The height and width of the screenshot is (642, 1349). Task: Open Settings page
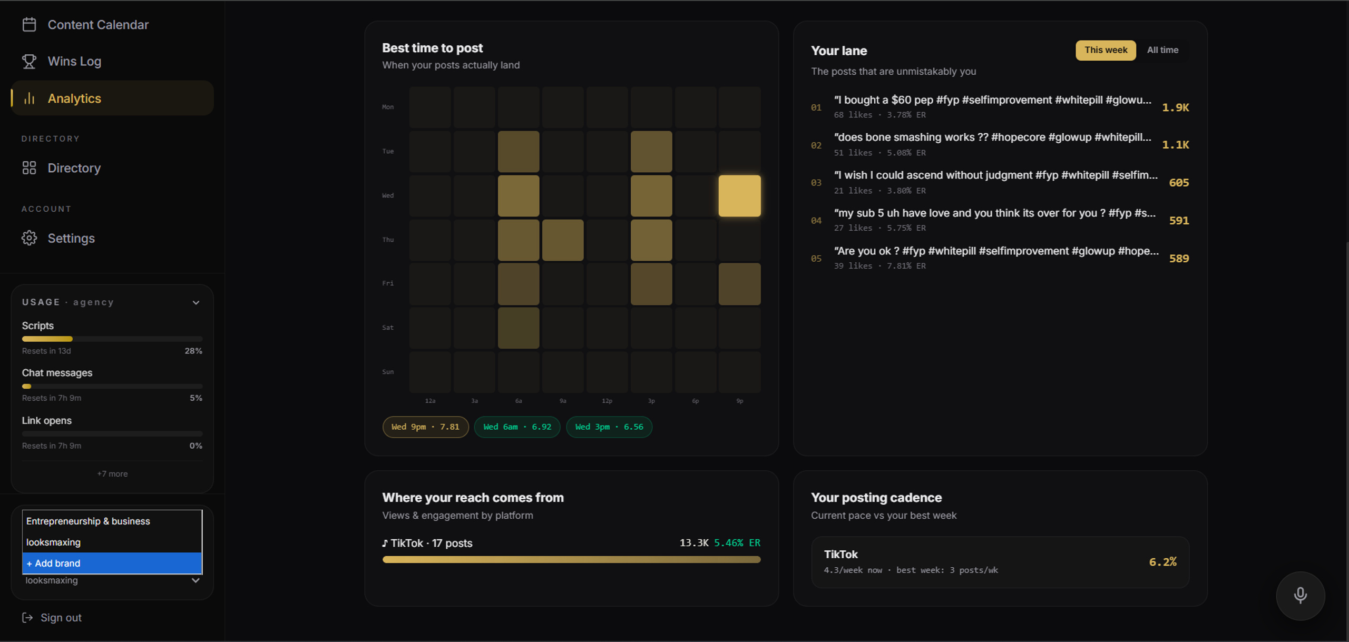112,238
